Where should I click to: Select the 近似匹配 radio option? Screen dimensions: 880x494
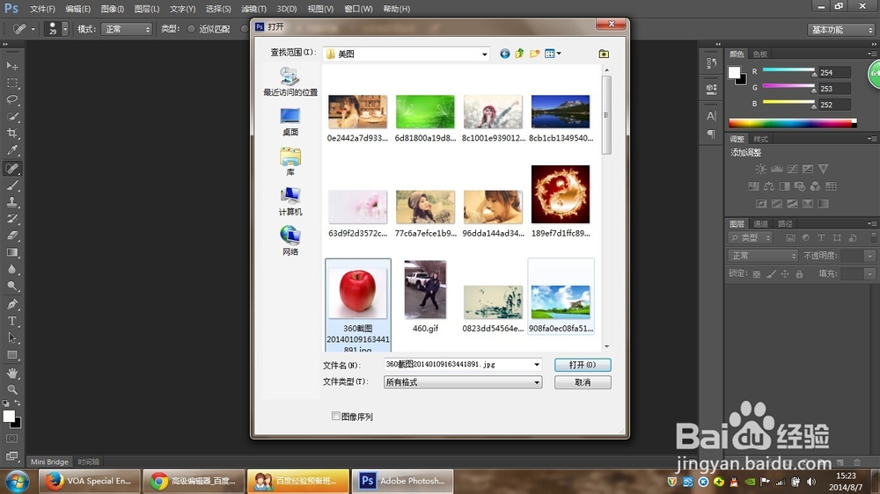tap(191, 29)
